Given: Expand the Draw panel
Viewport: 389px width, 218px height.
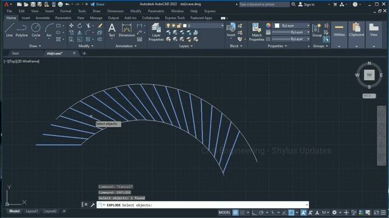Looking at the screenshot, I should click(x=35, y=46).
